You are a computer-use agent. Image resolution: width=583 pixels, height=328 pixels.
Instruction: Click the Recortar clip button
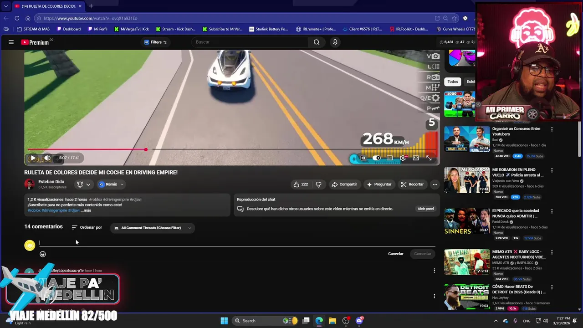(x=412, y=184)
